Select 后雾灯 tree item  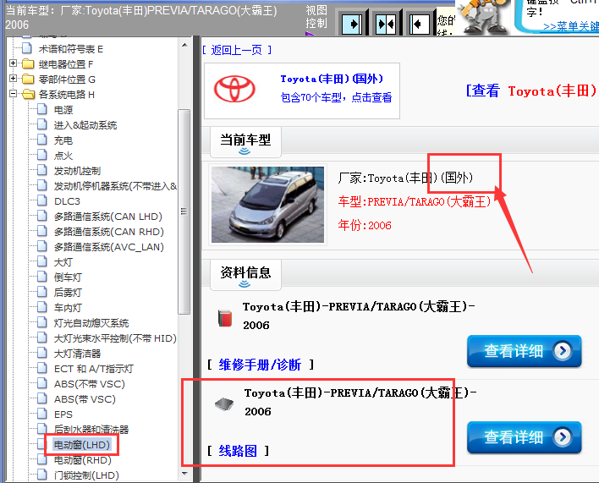[x=68, y=293]
